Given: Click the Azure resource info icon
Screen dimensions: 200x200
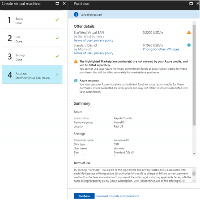Looking at the screenshot, I should tap(76, 81).
